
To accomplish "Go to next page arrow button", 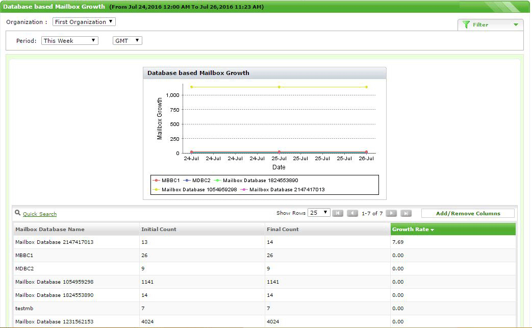I will [391, 213].
